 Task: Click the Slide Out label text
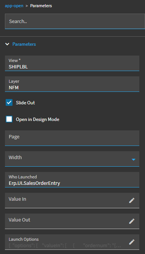pos(25,103)
